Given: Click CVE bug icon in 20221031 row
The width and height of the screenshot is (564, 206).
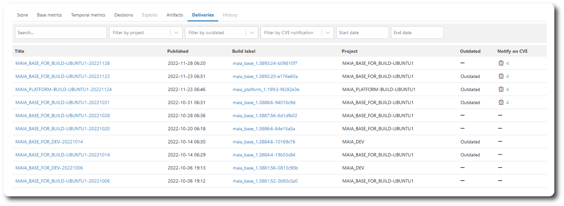Looking at the screenshot, I should (501, 103).
